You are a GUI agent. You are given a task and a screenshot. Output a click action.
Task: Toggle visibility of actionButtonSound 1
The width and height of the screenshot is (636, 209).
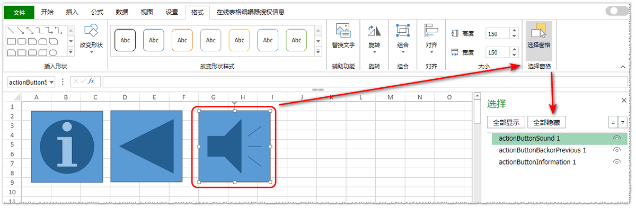click(616, 138)
